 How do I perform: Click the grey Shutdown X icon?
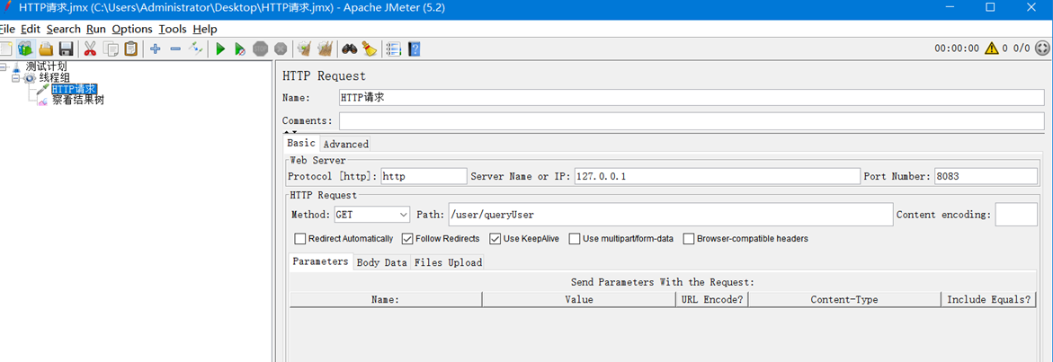point(281,49)
